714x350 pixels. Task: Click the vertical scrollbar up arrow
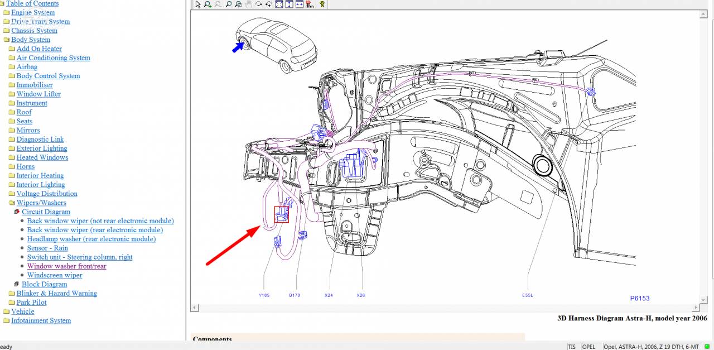point(703,13)
